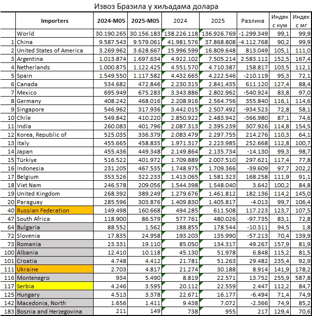This screenshot has height=316, width=312.
Task: Click China's difference value -4.112.768
Action: pos(253,42)
